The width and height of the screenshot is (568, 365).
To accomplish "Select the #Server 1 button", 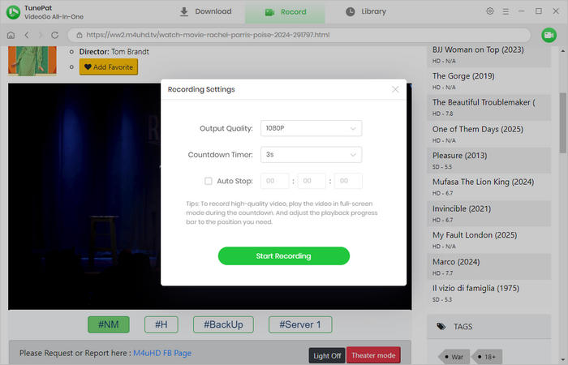I will pos(300,324).
